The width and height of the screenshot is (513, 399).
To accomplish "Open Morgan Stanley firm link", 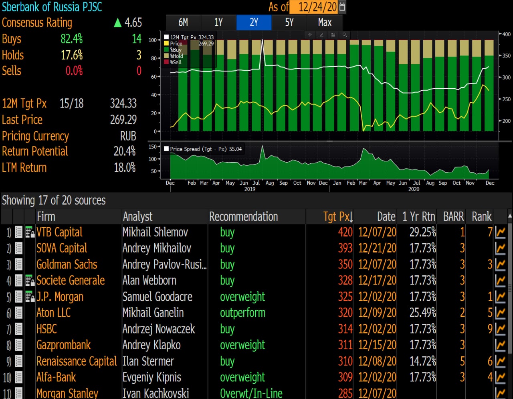I will click(x=67, y=393).
